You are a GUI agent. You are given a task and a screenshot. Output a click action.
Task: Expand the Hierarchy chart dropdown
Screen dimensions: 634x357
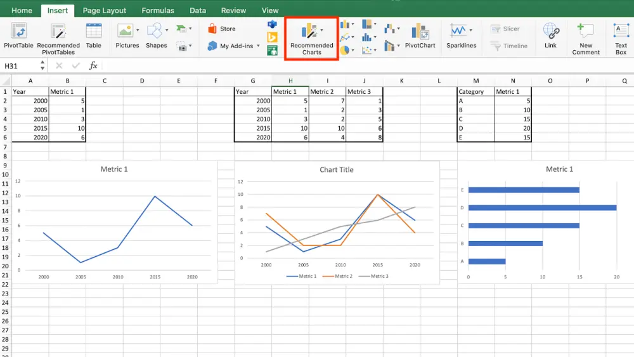point(375,24)
